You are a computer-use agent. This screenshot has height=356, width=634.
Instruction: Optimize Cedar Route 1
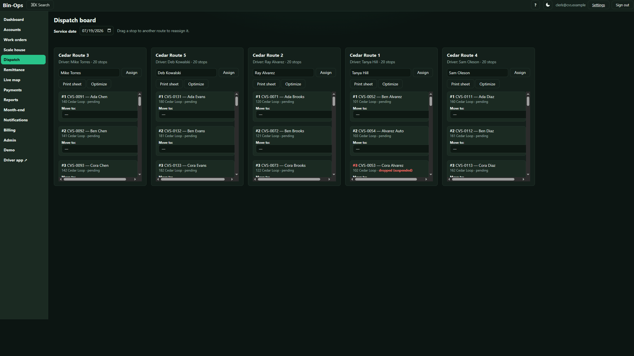(390, 84)
